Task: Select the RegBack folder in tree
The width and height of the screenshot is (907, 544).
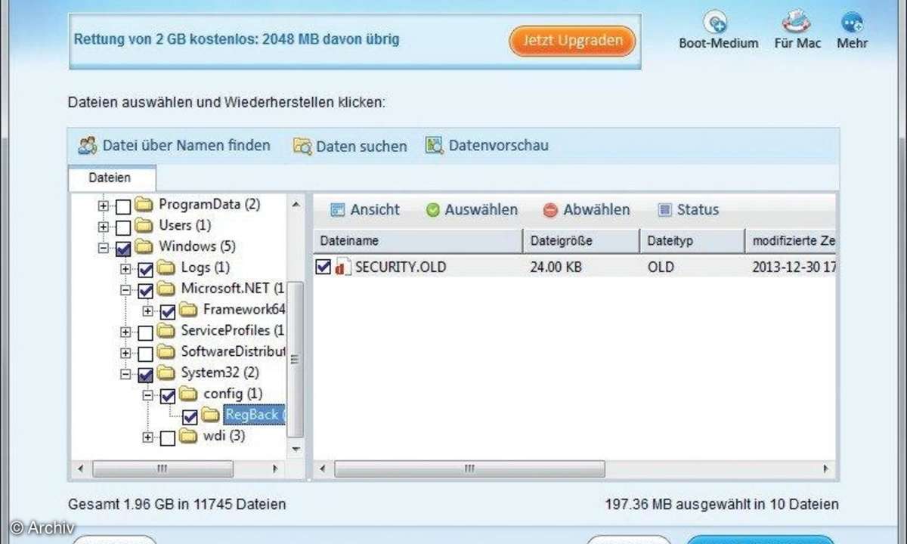Action: tap(254, 415)
